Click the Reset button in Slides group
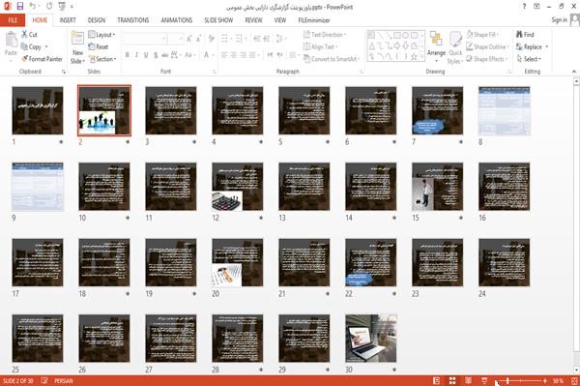This screenshot has width=580, height=386. pyautogui.click(x=99, y=46)
